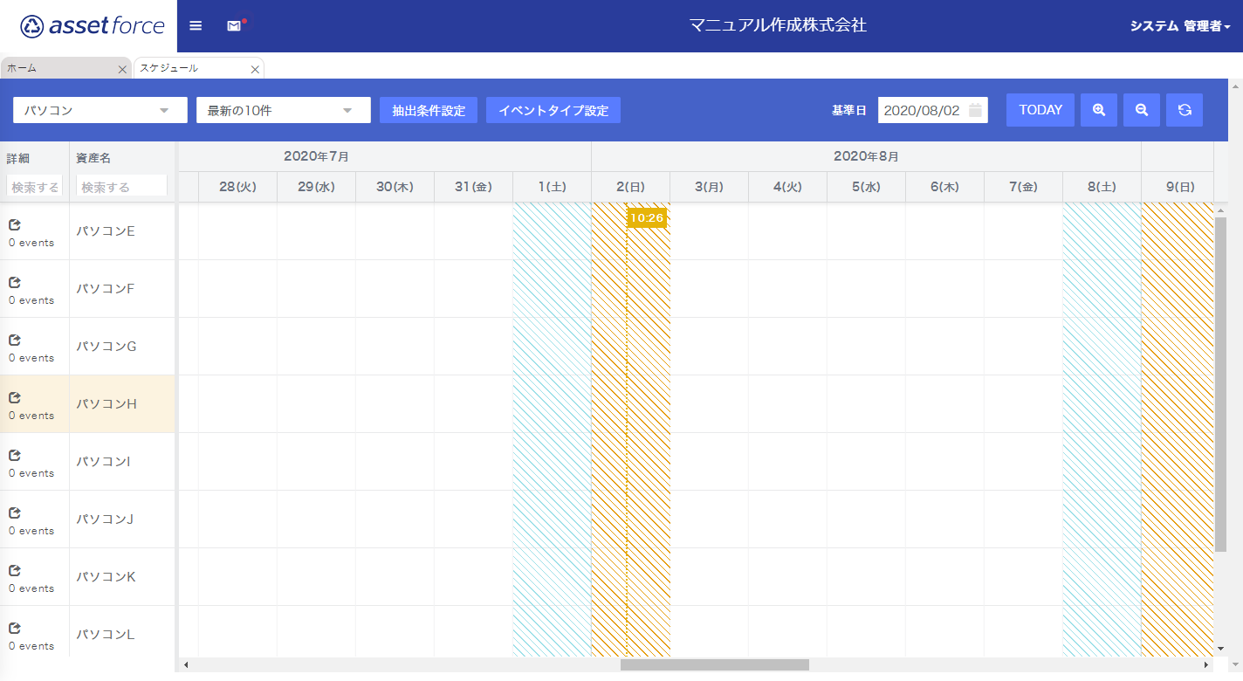Select the 1(土) date header
Screen dimensions: 1243x681
click(x=552, y=187)
